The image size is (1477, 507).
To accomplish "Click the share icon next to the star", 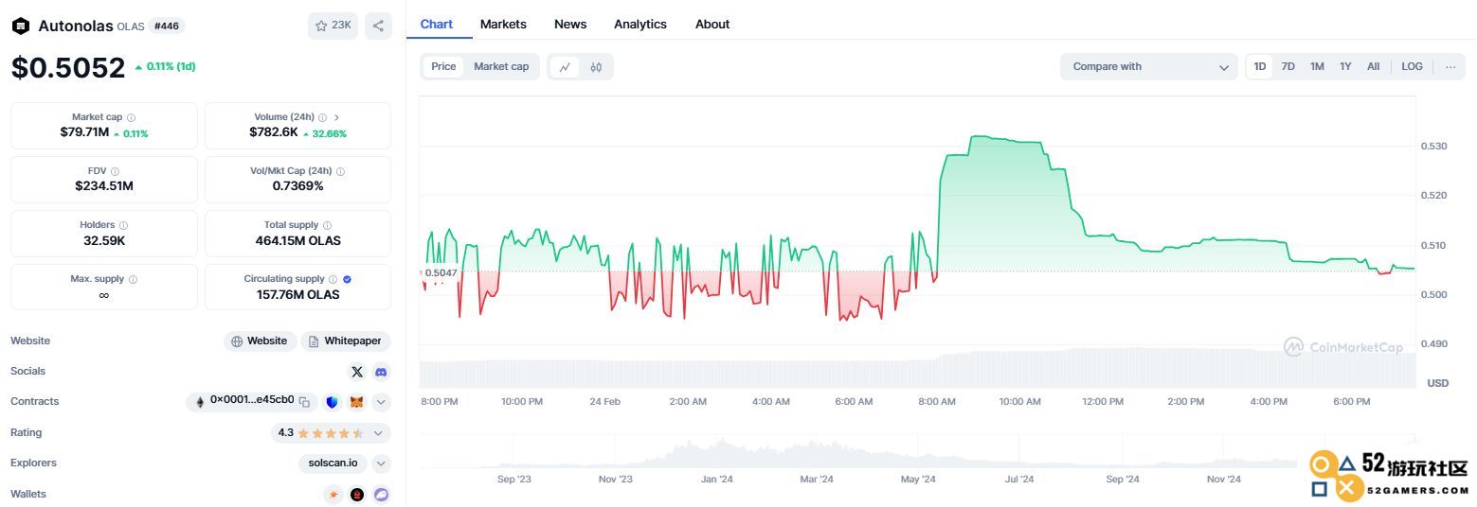I will click(x=378, y=26).
